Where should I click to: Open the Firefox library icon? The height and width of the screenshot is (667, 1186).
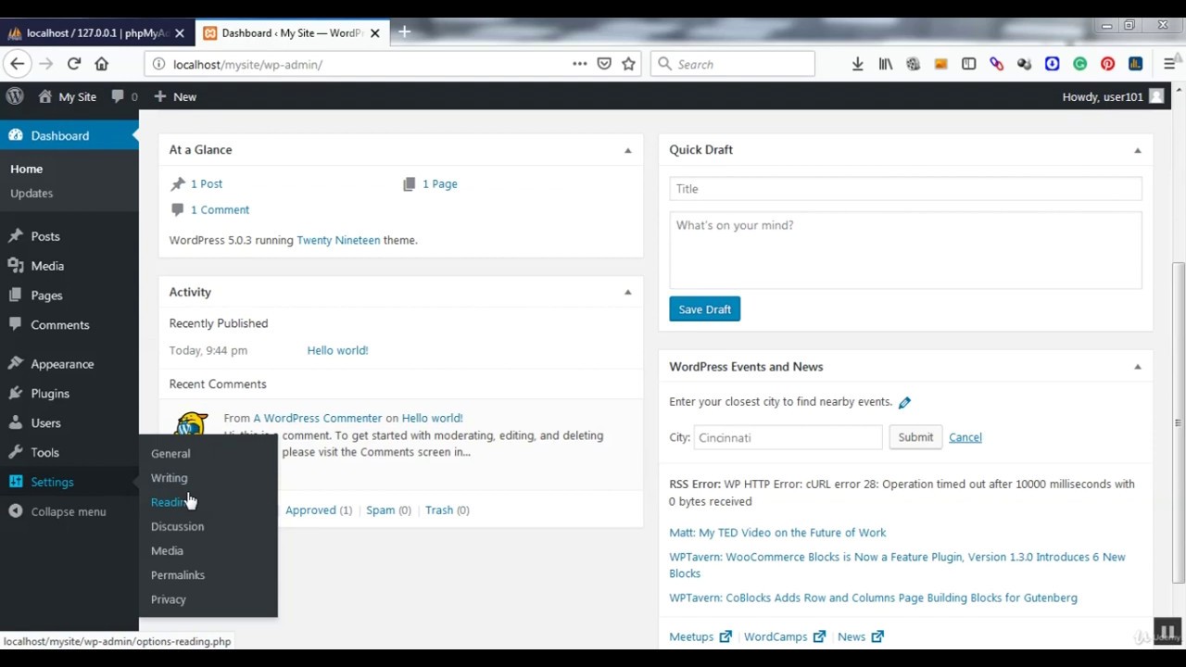pos(886,64)
